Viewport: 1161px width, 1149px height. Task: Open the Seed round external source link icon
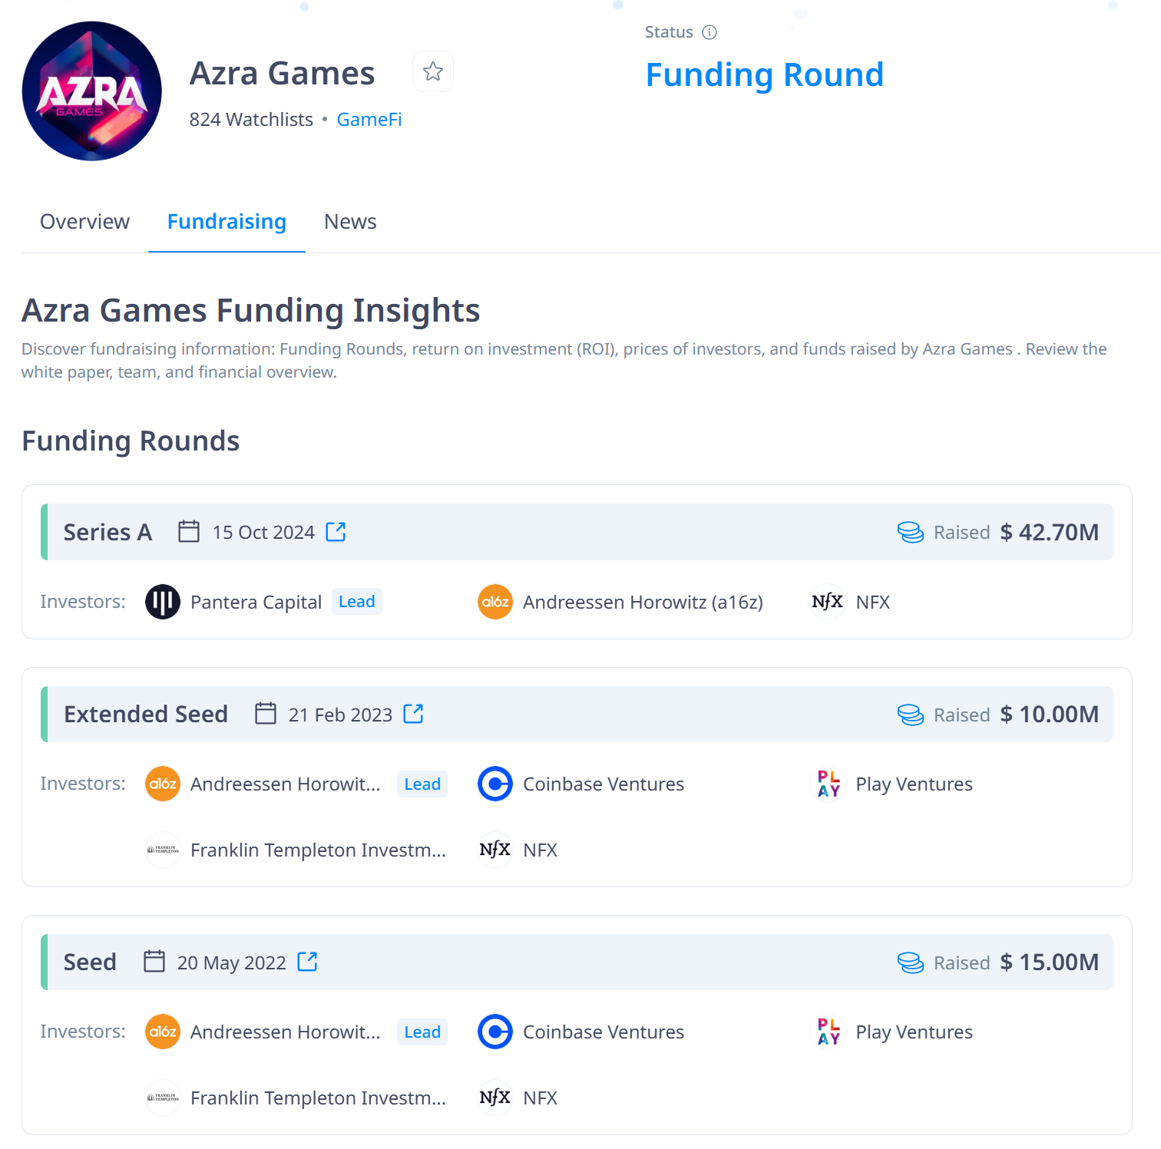pyautogui.click(x=307, y=962)
